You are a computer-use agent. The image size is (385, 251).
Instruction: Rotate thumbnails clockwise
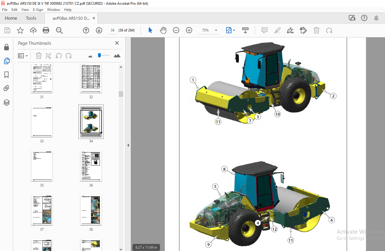tap(69, 56)
